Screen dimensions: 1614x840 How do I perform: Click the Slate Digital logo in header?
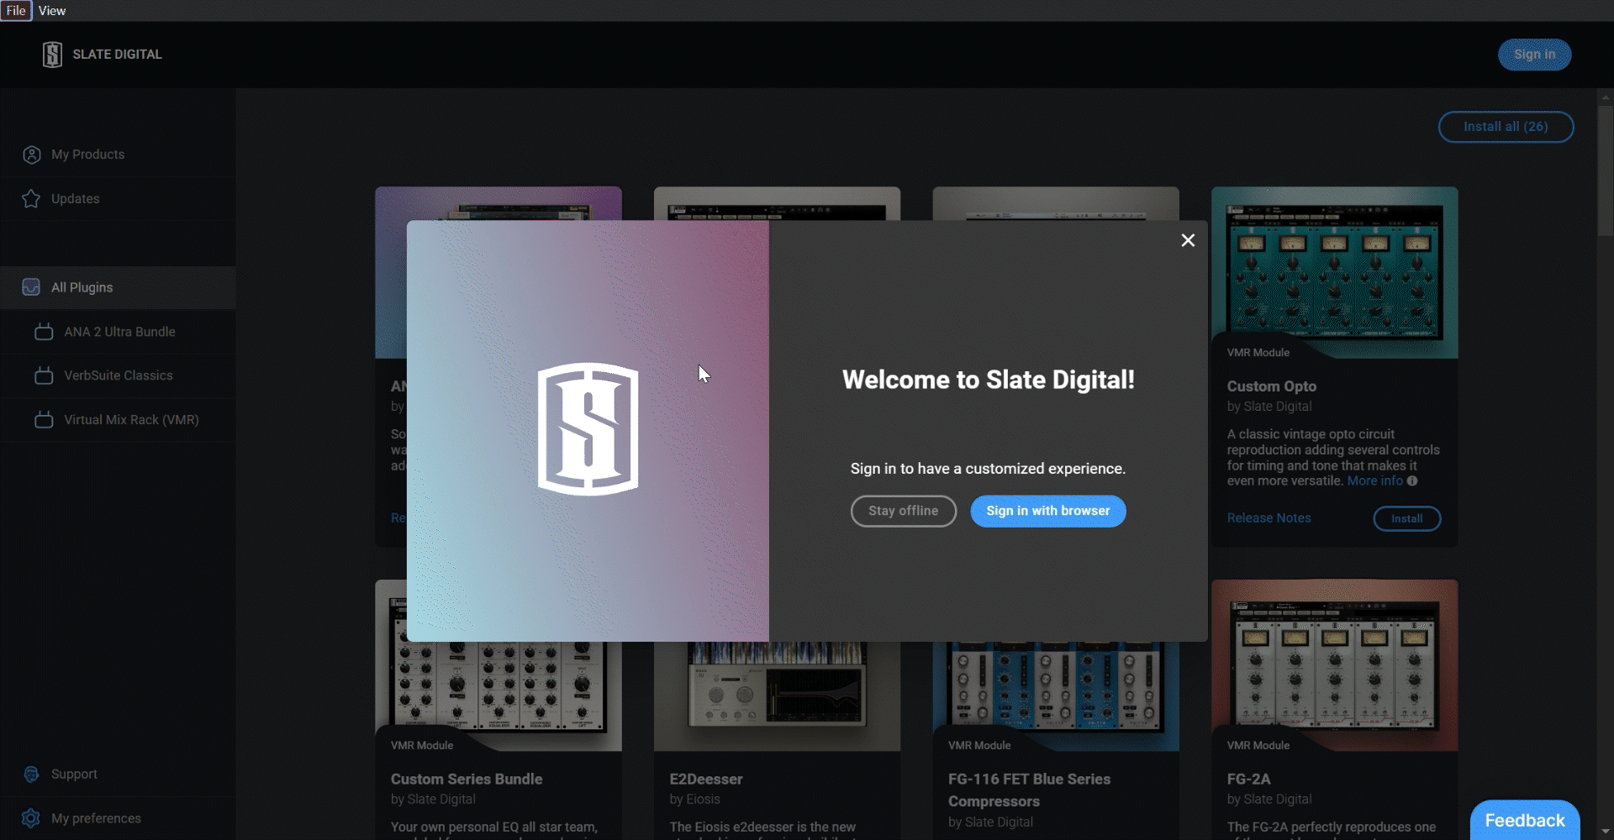tap(52, 55)
